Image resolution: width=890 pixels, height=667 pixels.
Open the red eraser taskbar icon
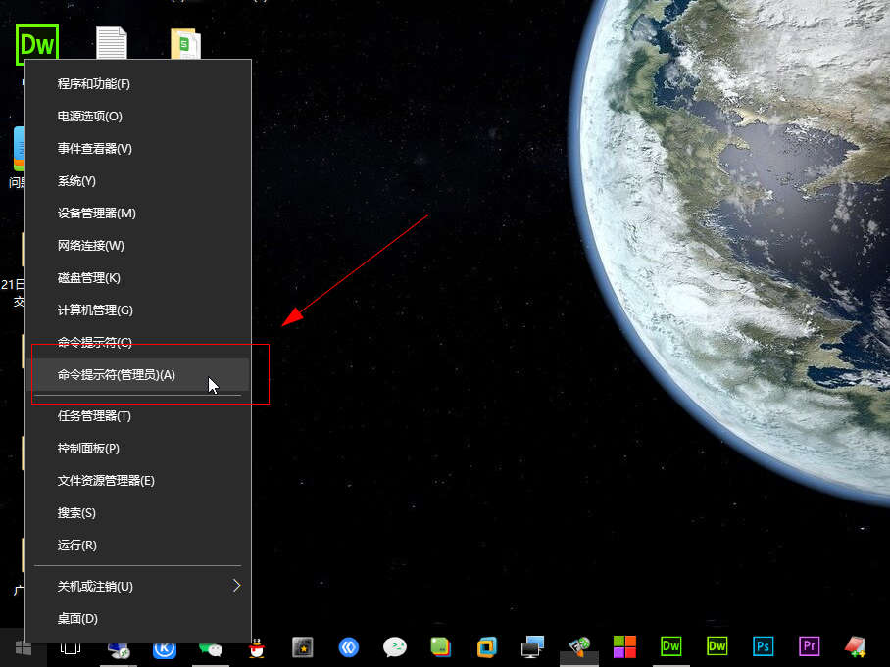pyautogui.click(x=855, y=646)
